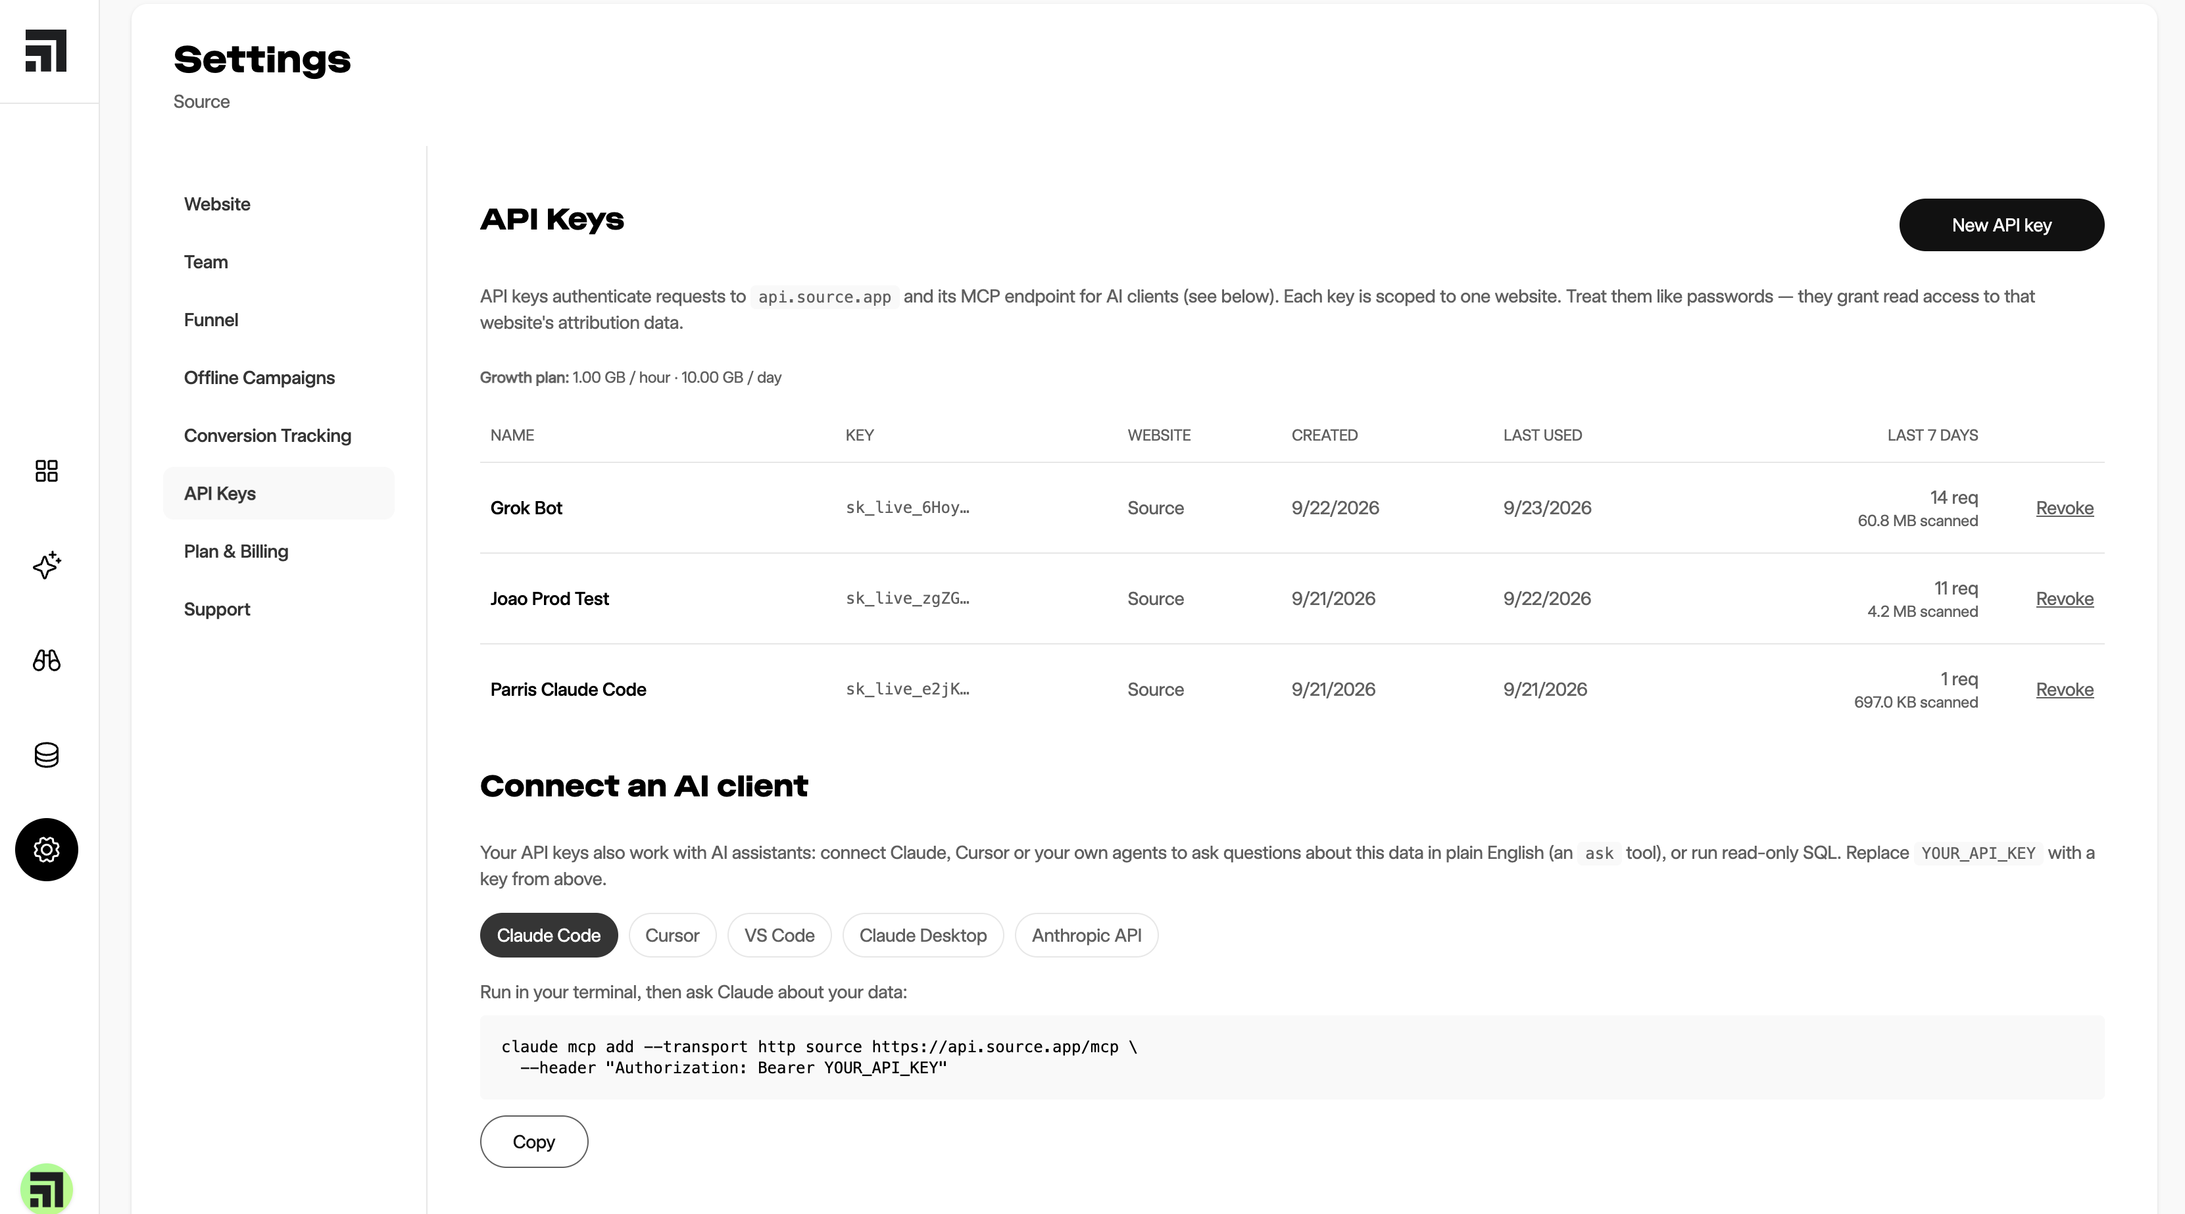The height and width of the screenshot is (1214, 2185).
Task: Click the 11 req count for Joao Prod Test
Action: [1955, 588]
